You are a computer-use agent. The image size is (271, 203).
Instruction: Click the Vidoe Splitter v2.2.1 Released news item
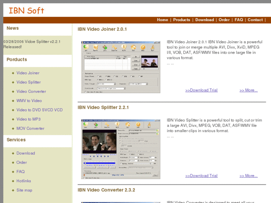[x=32, y=44]
